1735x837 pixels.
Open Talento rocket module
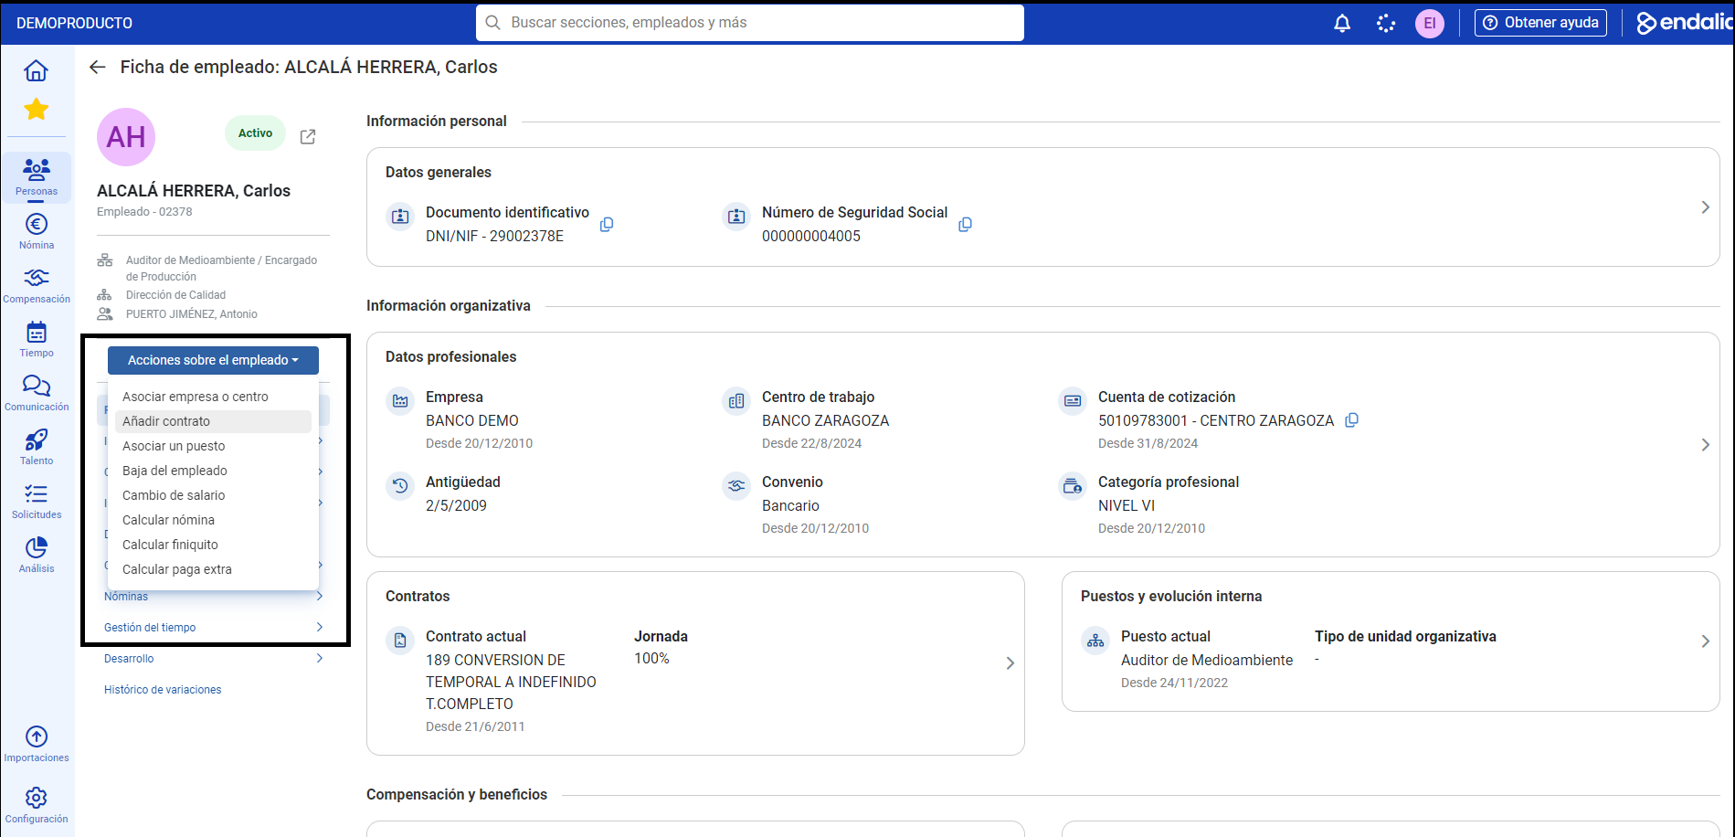tap(37, 447)
